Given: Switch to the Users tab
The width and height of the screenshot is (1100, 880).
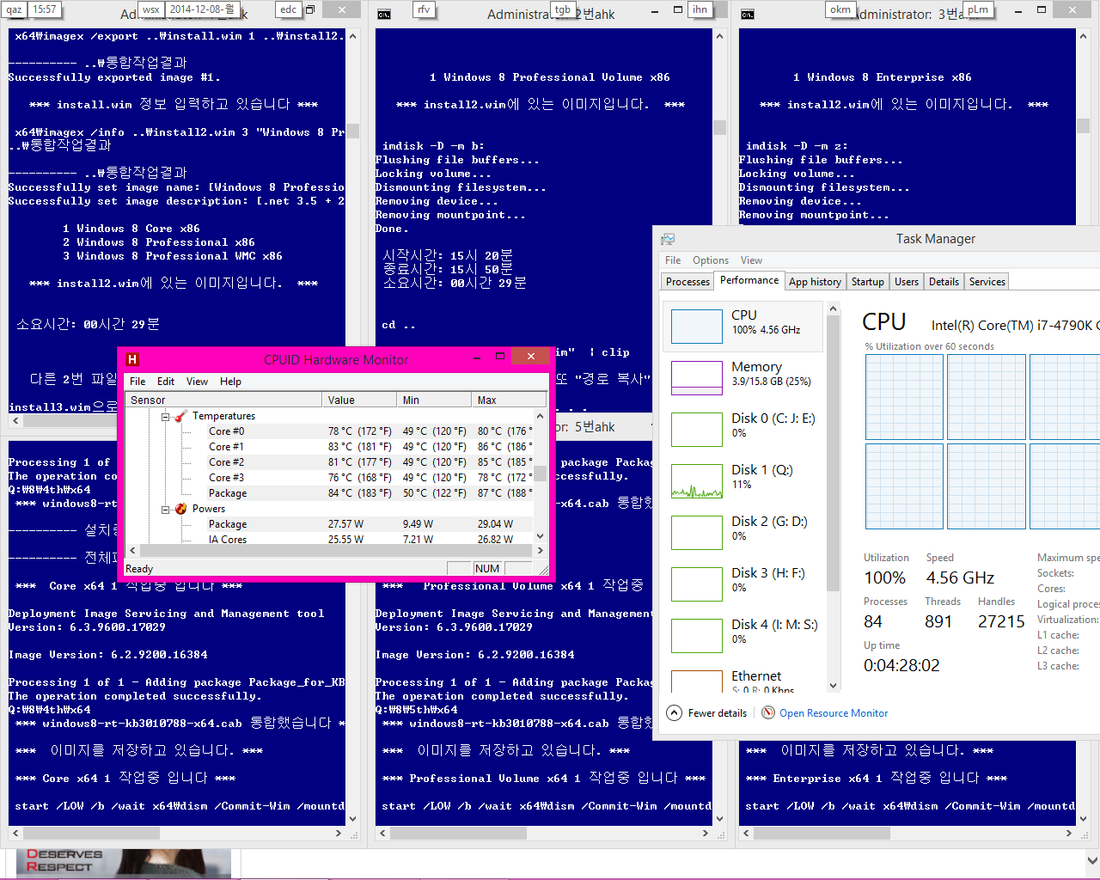Looking at the screenshot, I should click(x=907, y=282).
